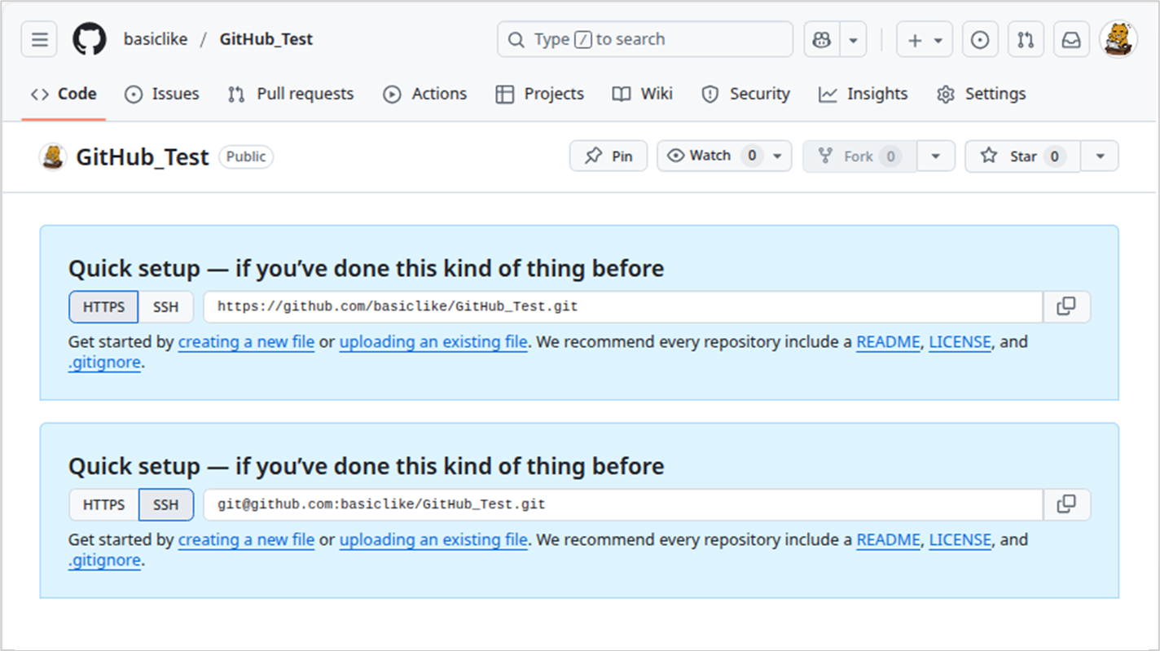Open pull requests icon in header
1160x651 pixels.
[x=1026, y=40]
